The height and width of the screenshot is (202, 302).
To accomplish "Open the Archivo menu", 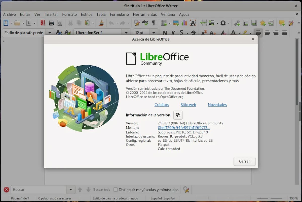I will [x=9, y=14].
